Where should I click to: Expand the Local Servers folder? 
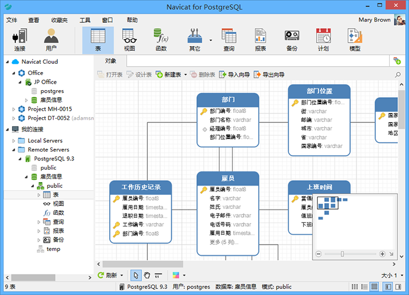(13, 141)
